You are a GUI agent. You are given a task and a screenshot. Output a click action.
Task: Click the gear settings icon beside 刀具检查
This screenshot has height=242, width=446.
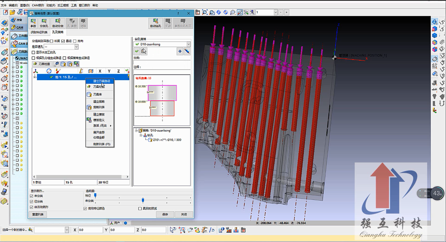click(x=56, y=64)
